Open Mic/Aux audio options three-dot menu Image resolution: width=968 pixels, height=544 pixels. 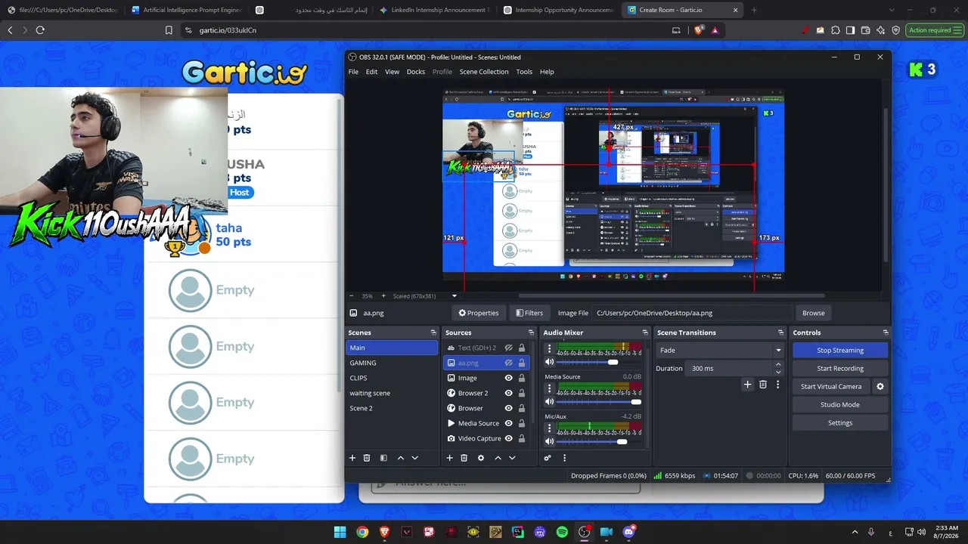[x=550, y=429]
